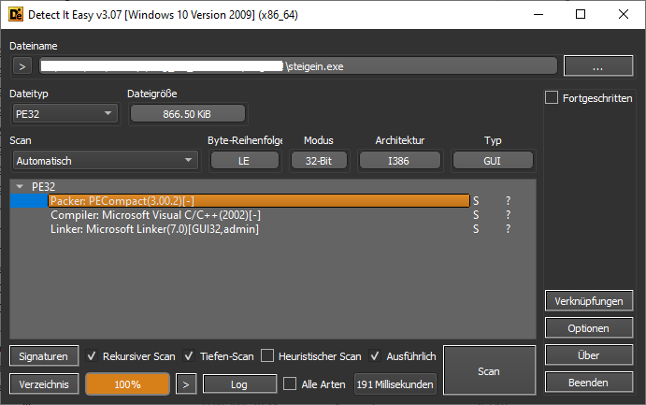Open file browser with the ellipsis button

(x=598, y=65)
